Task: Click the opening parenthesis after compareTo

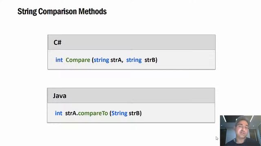Action: tap(111, 113)
